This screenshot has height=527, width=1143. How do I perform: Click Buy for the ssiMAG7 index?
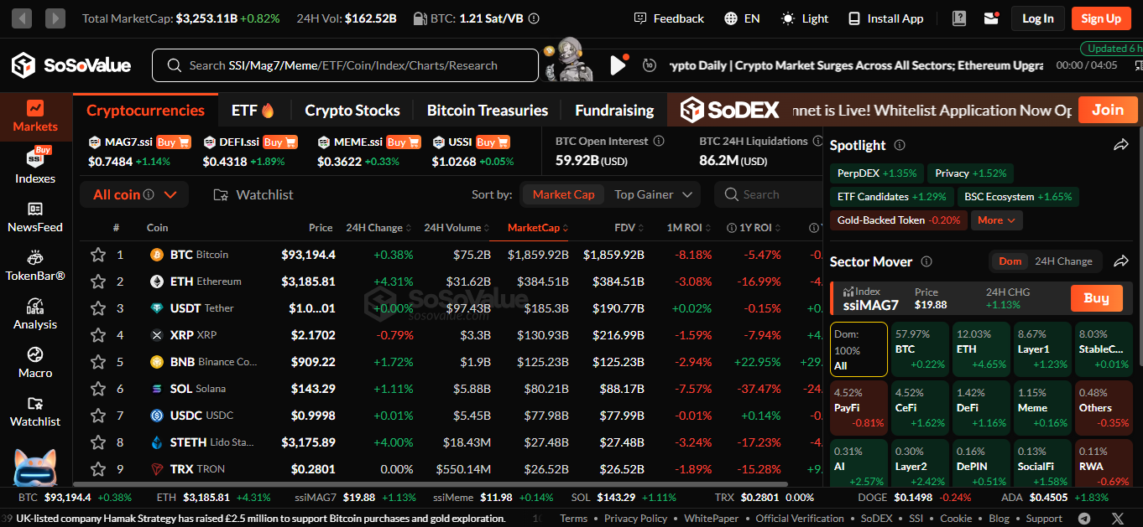point(1096,298)
